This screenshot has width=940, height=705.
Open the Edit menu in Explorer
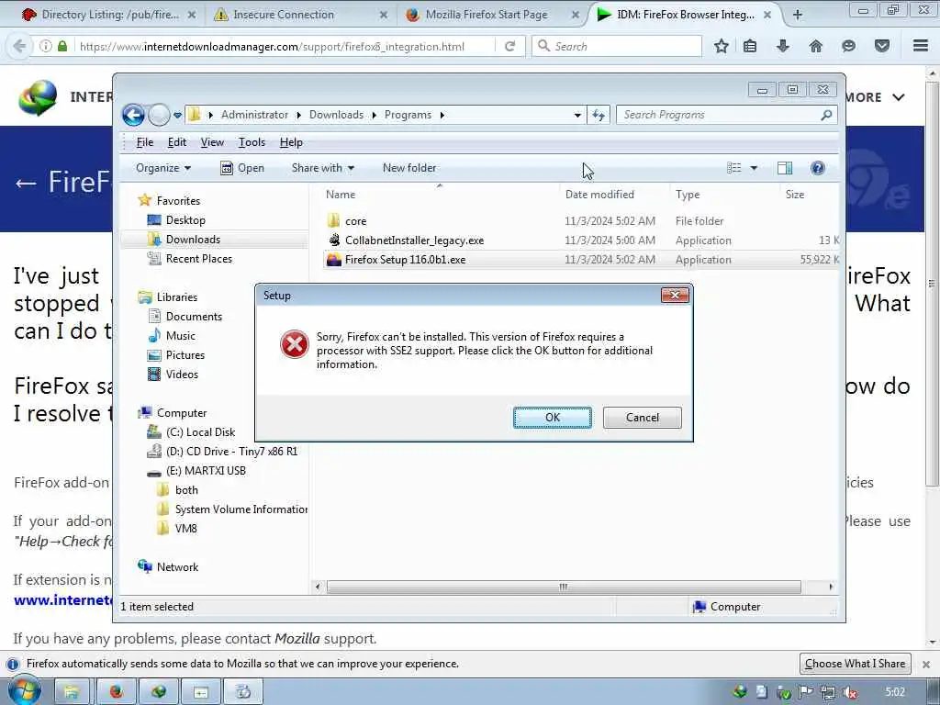point(177,142)
